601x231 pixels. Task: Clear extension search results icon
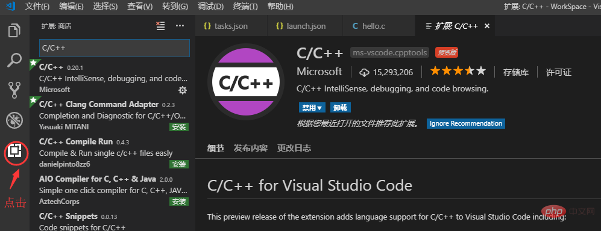(x=160, y=26)
